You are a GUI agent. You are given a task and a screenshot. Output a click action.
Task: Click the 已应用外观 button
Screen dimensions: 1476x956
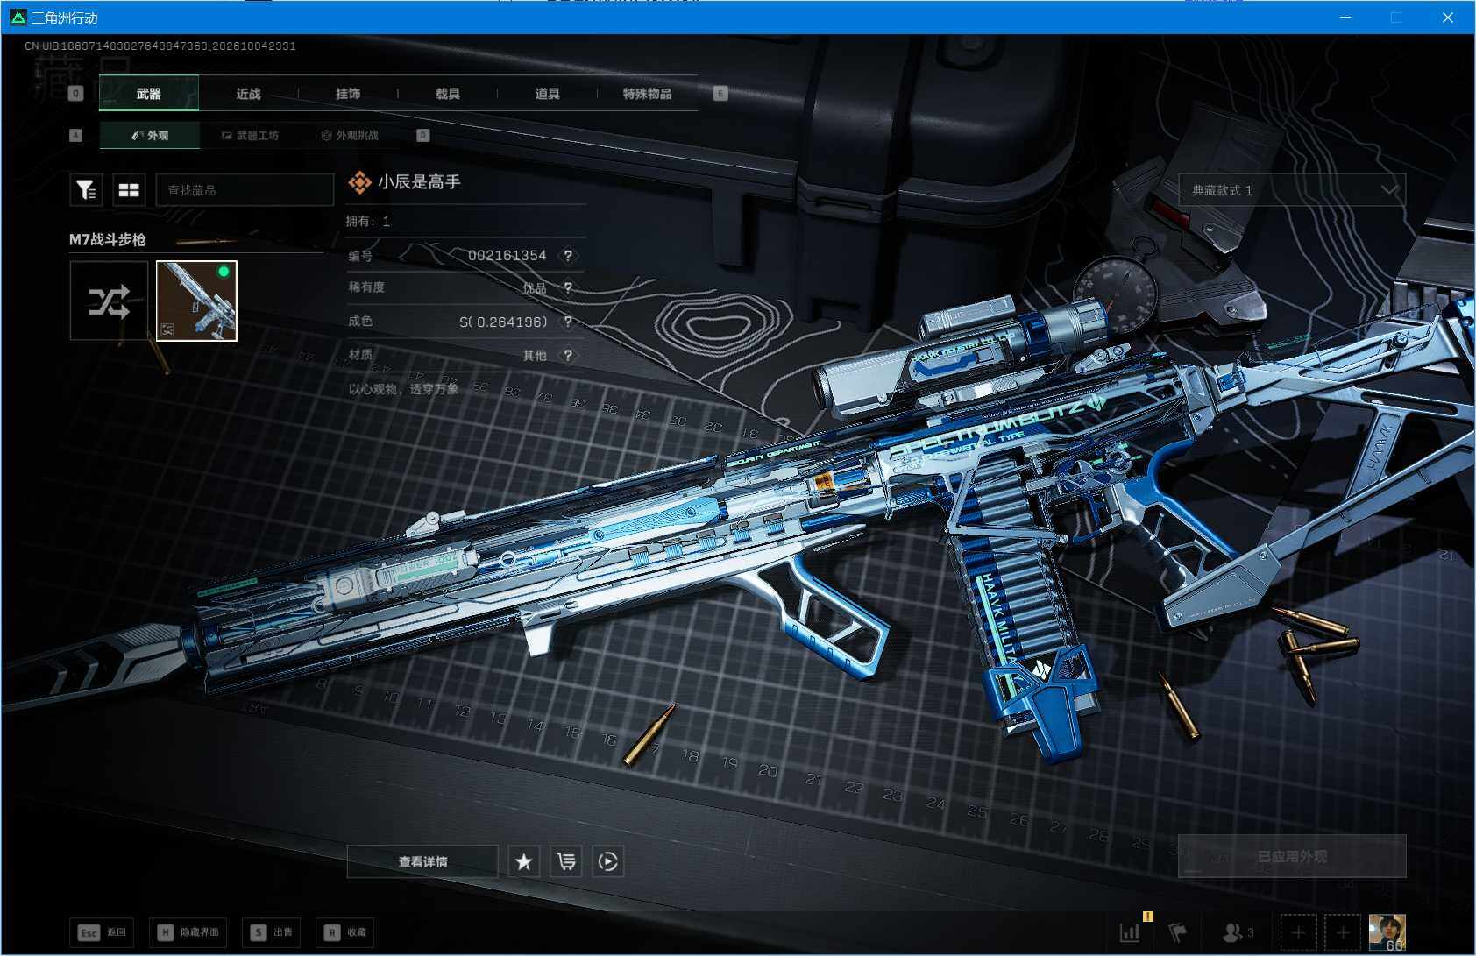(1292, 856)
